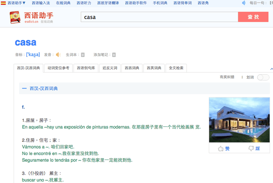This screenshot has height=183, width=273.
Task: Play the pronunciation audio for casa
Action: [x=58, y=55]
